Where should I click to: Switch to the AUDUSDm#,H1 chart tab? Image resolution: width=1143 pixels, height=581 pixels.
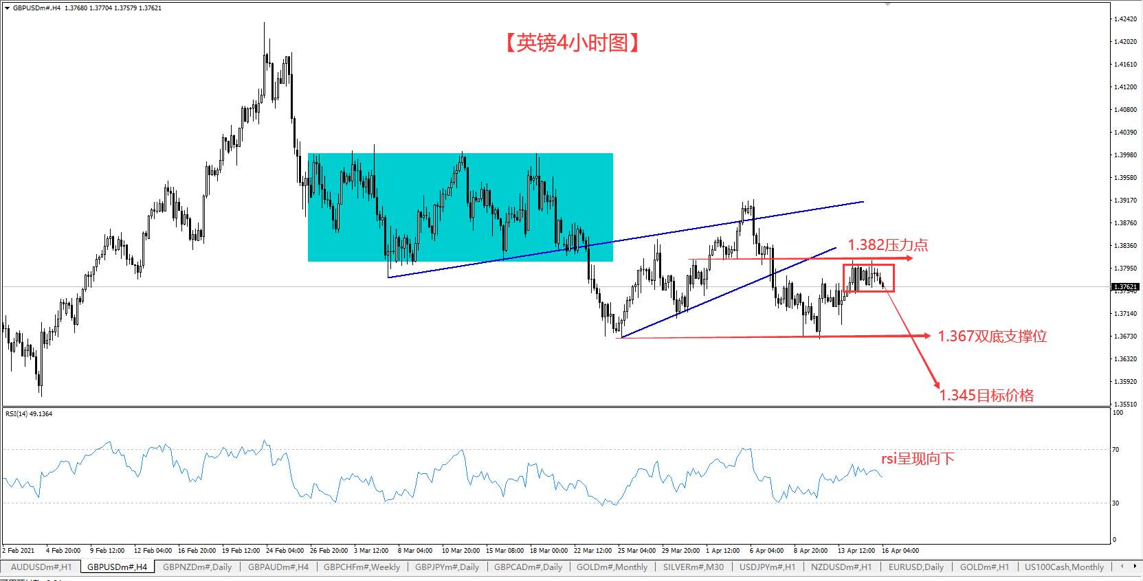coord(41,567)
